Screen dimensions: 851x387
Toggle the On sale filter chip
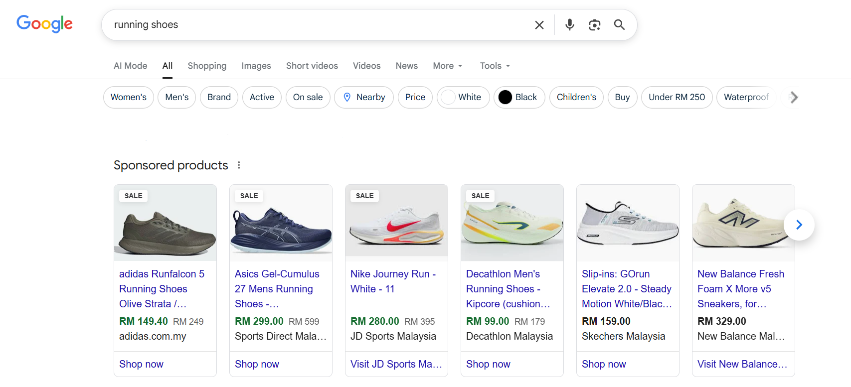pos(308,97)
